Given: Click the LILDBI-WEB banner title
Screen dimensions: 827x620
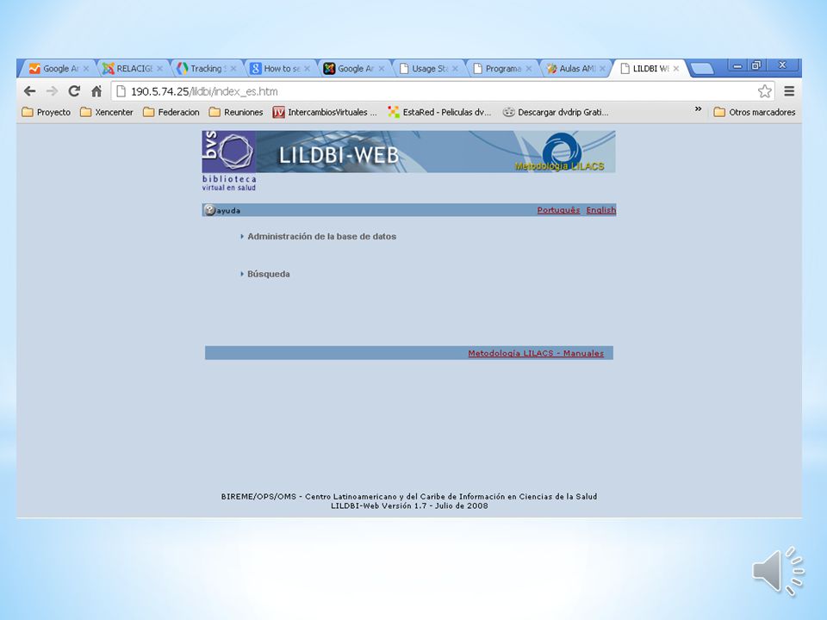Looking at the screenshot, I should click(x=339, y=155).
